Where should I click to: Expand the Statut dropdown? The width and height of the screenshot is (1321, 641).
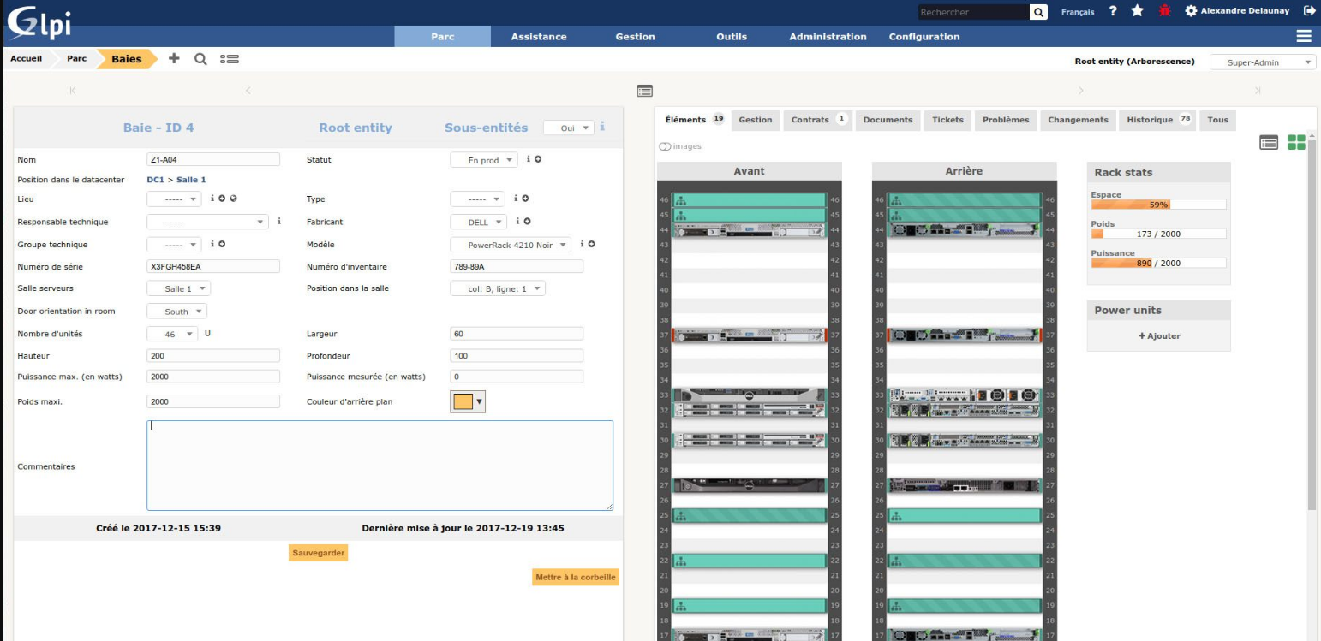coord(484,160)
